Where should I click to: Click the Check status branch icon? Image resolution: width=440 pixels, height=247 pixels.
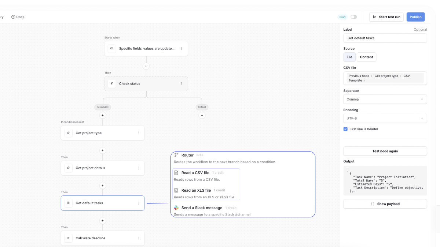tap(112, 83)
